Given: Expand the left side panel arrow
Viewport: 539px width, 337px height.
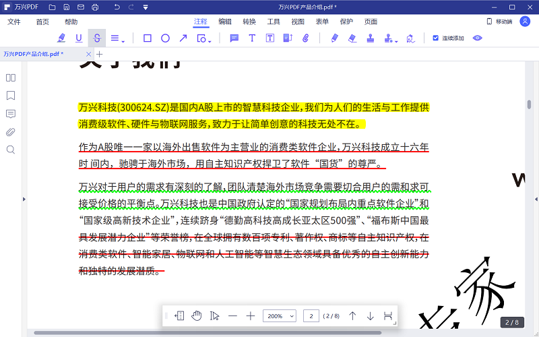Looking at the screenshot, I should tap(24, 199).
